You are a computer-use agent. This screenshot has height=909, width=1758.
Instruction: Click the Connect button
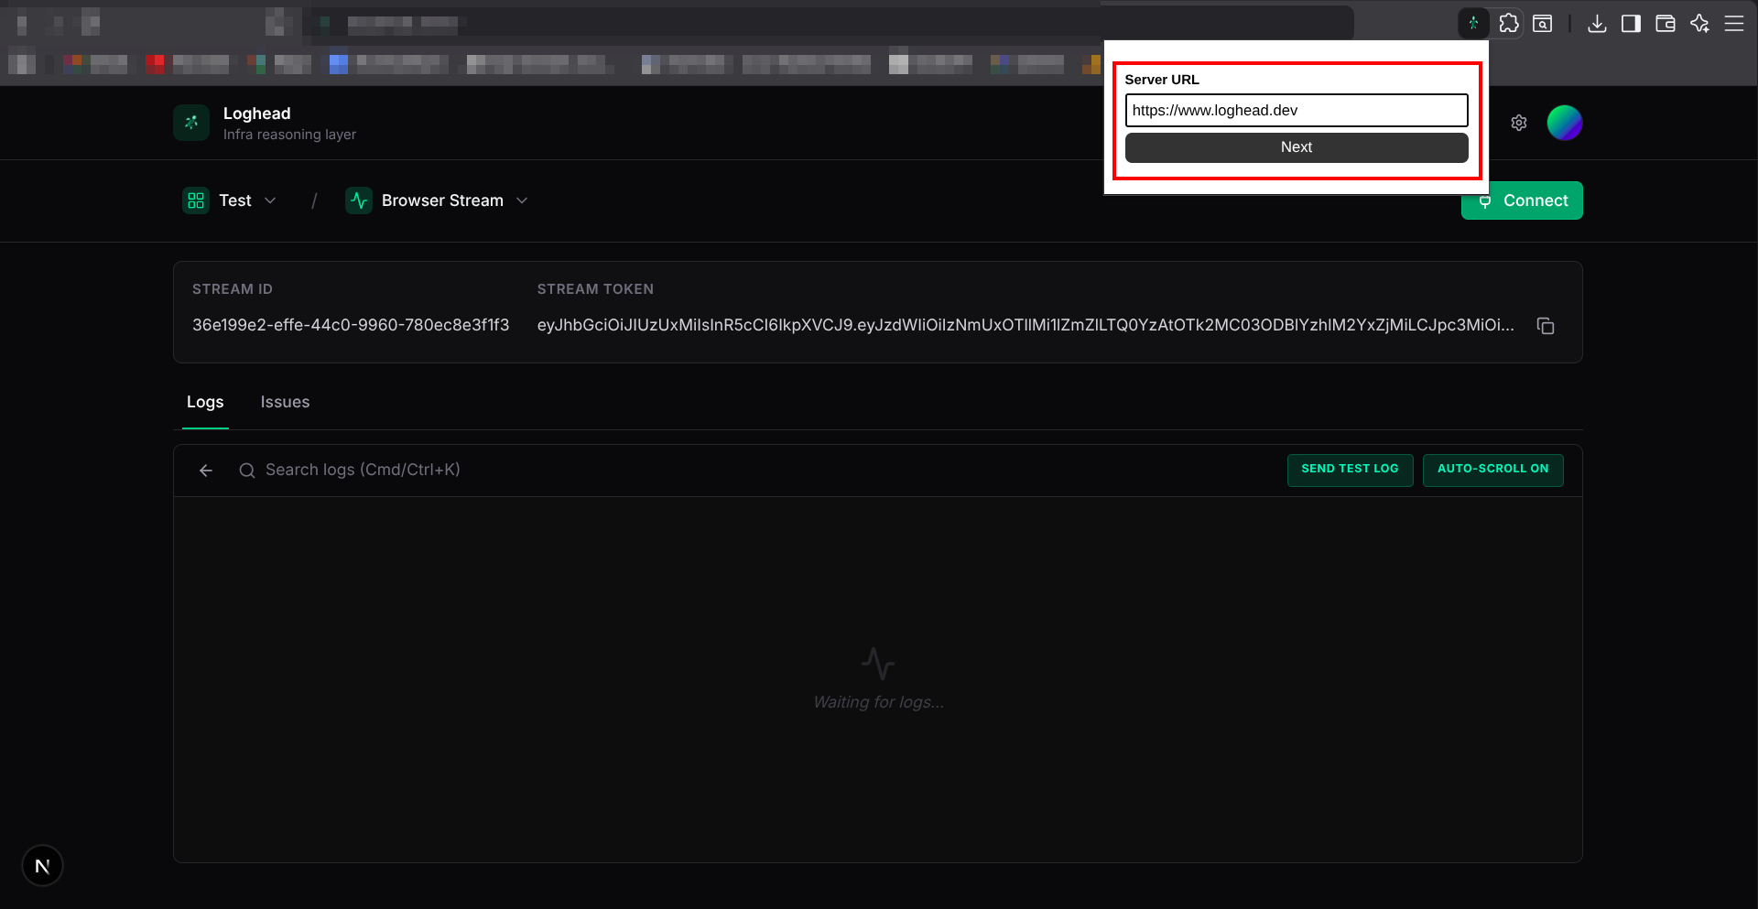click(1522, 200)
